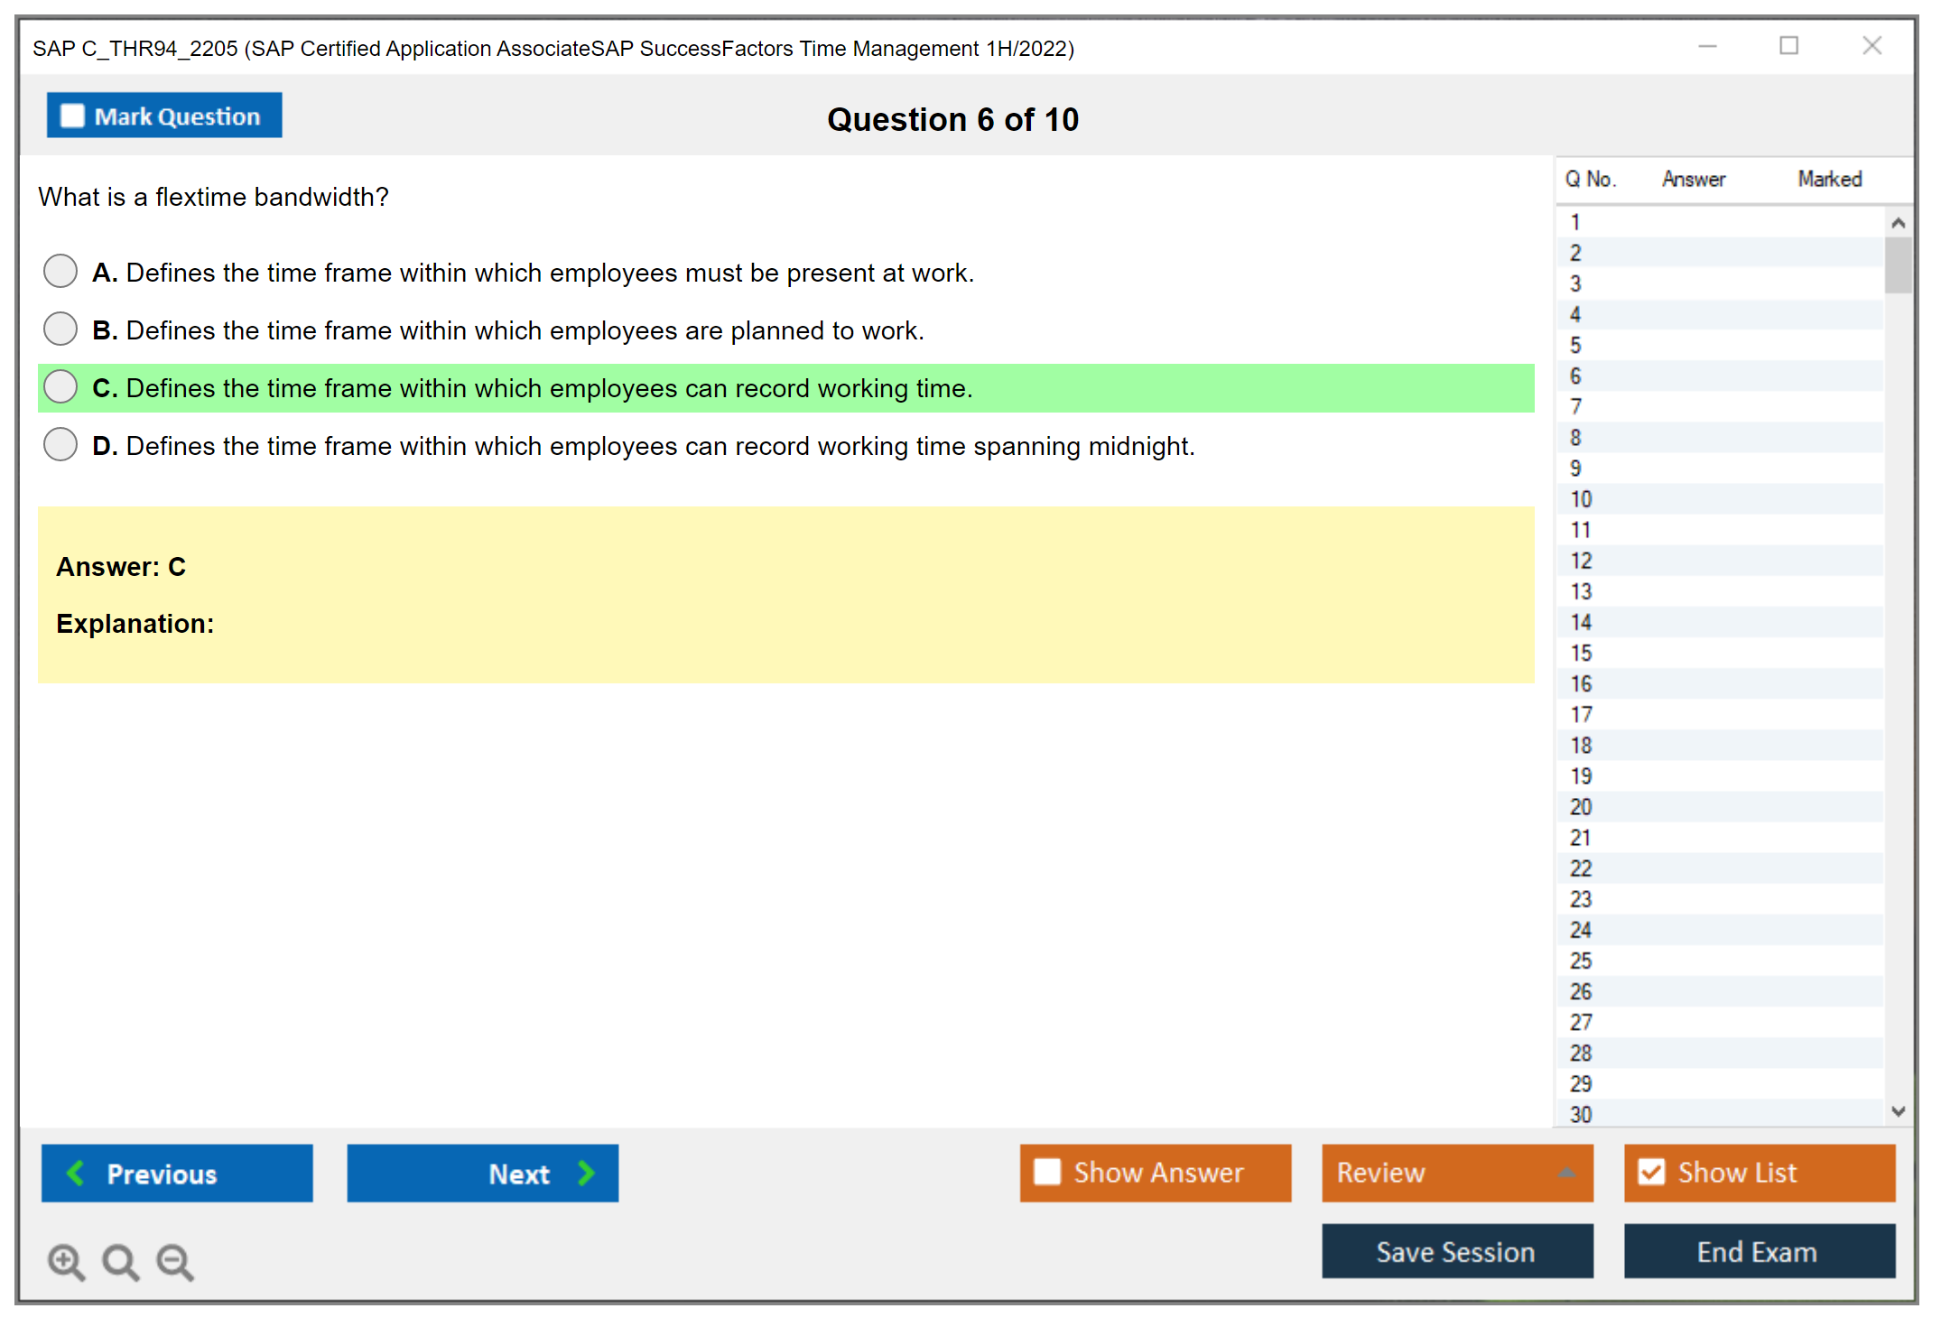
Task: Select answer option A radio button
Action: coord(60,271)
